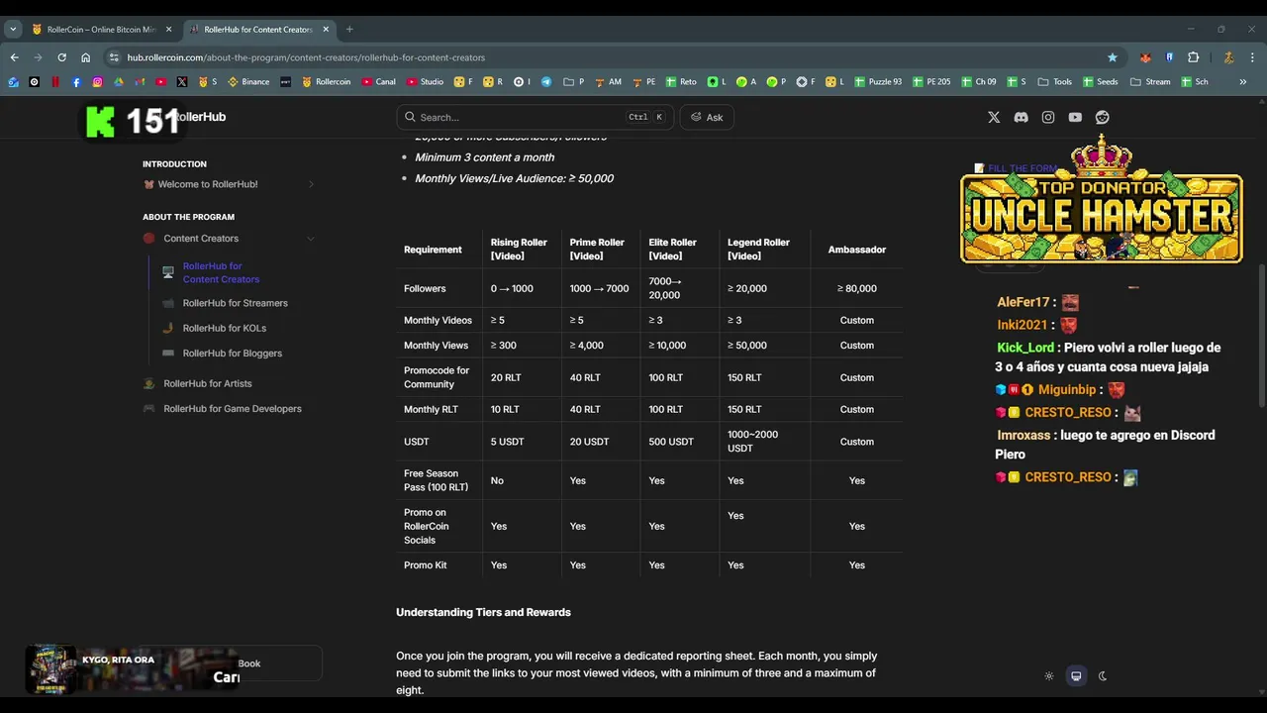Switch to dark theme moon toggle

pos(1103,676)
